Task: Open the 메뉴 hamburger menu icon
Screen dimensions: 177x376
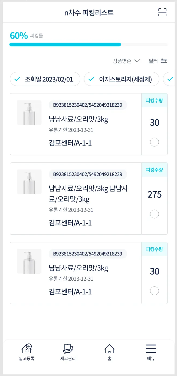Action: point(151,349)
